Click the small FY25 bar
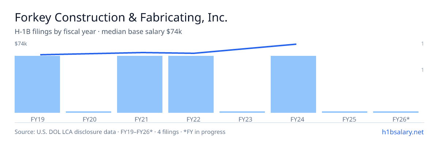Screen dimensions: 439x146 pos(345,112)
